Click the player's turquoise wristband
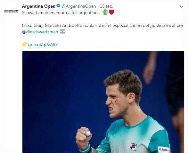This screenshot has height=153, width=188. point(86,149)
